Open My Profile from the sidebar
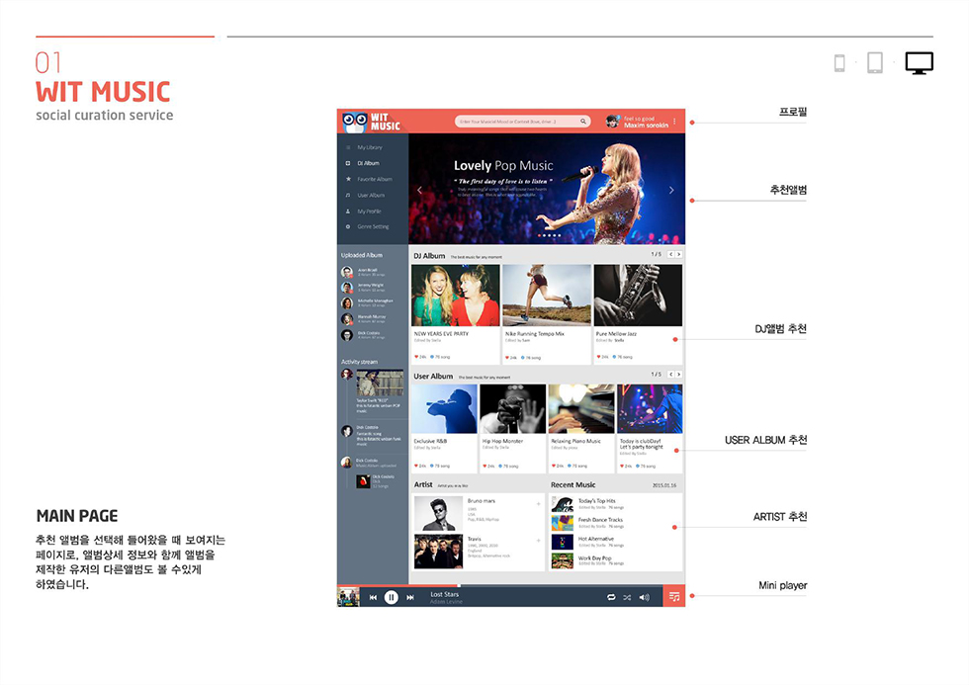Image resolution: width=969 pixels, height=685 pixels. (x=347, y=212)
